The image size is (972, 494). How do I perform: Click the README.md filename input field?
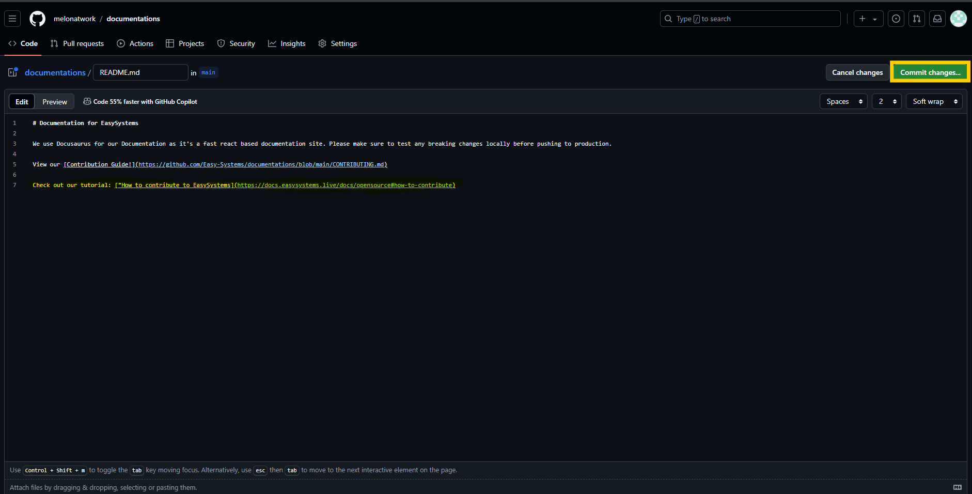(140, 72)
